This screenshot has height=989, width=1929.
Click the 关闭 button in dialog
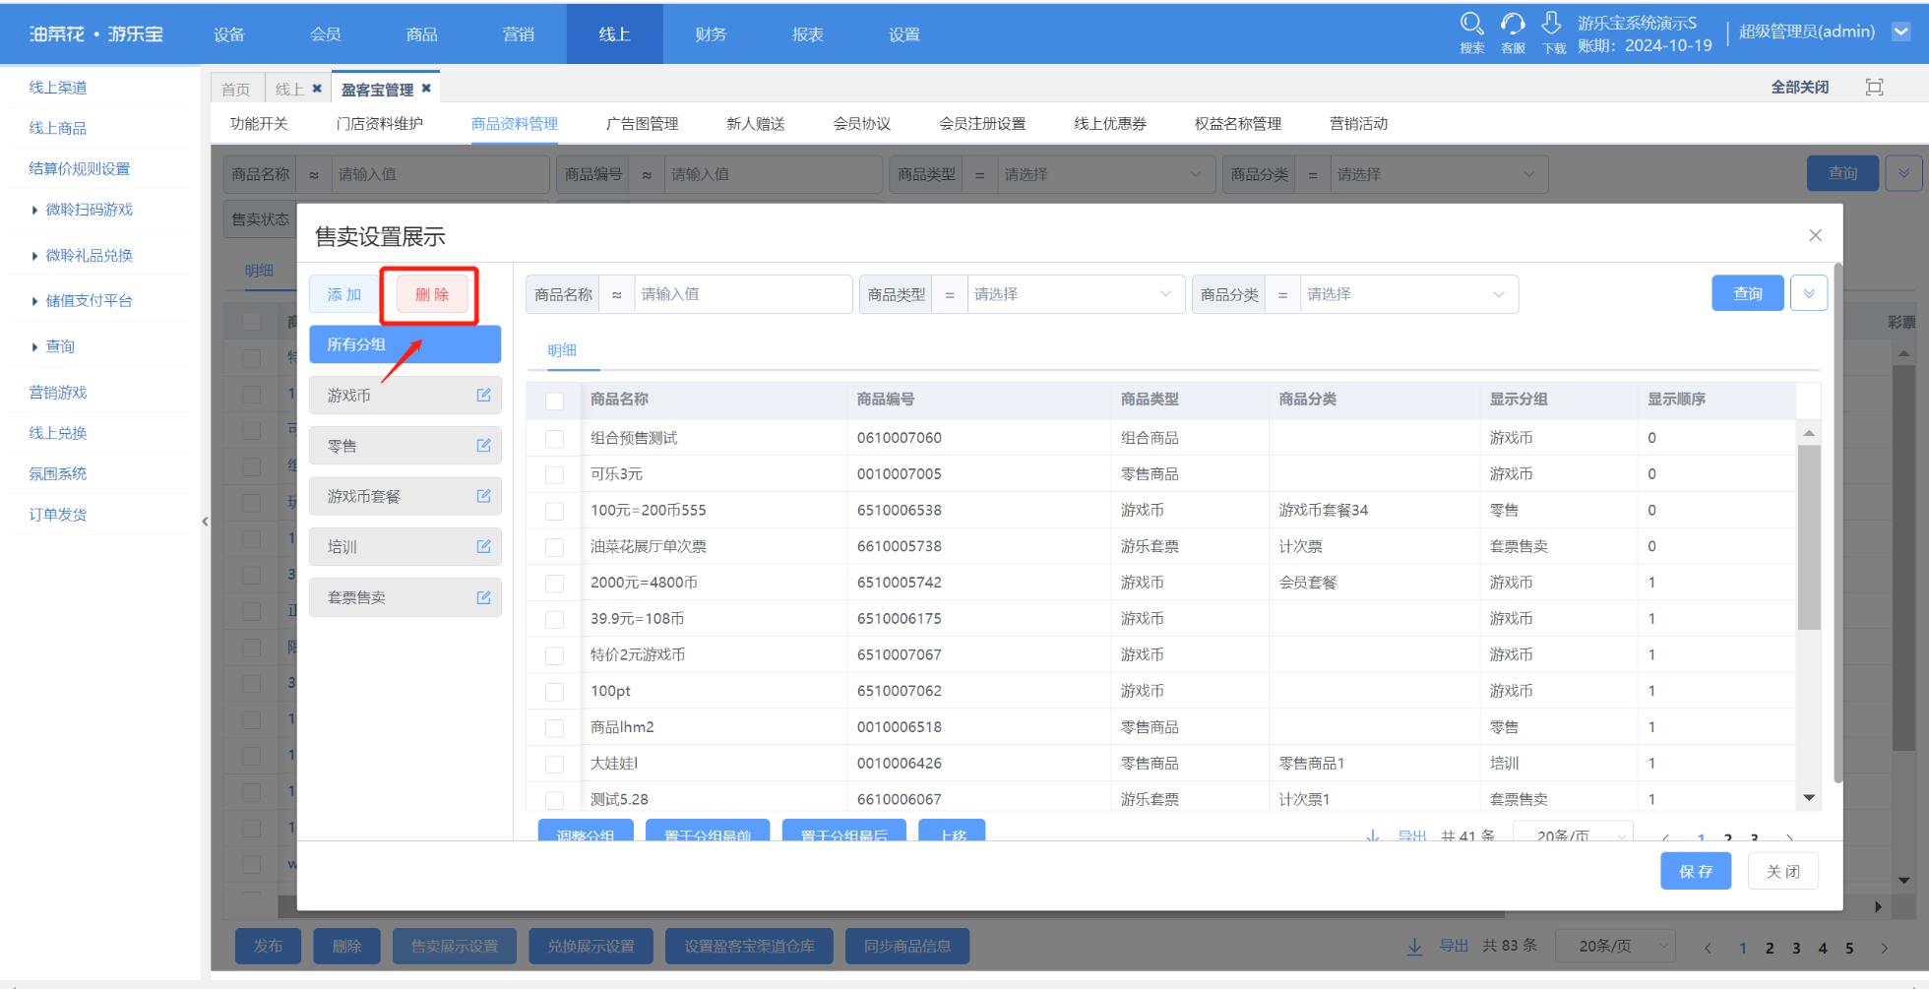coord(1782,871)
